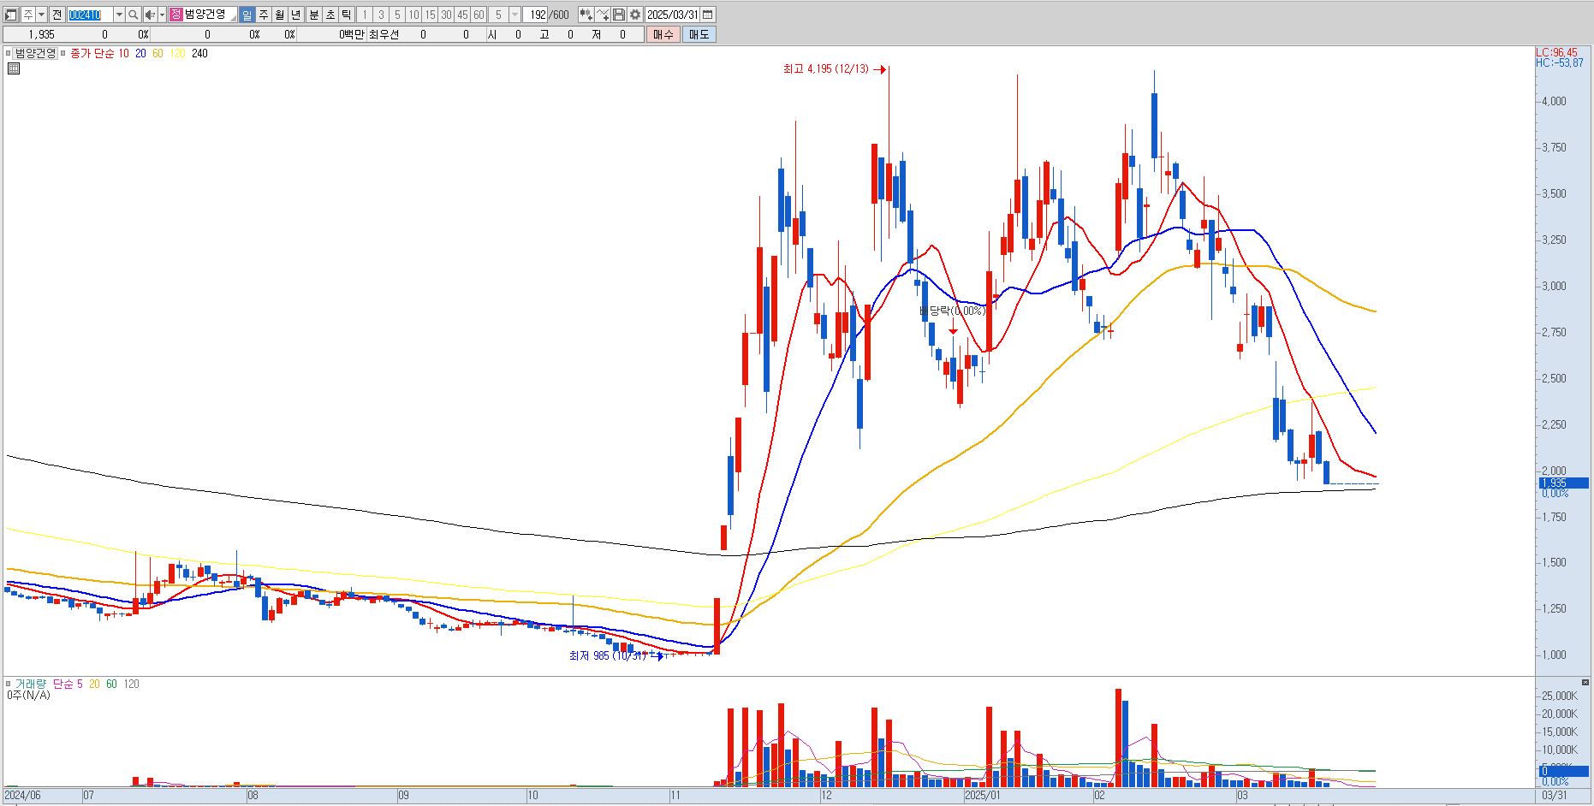Expand the speaker options dropdown arrow
This screenshot has width=1594, height=806.
(x=162, y=15)
